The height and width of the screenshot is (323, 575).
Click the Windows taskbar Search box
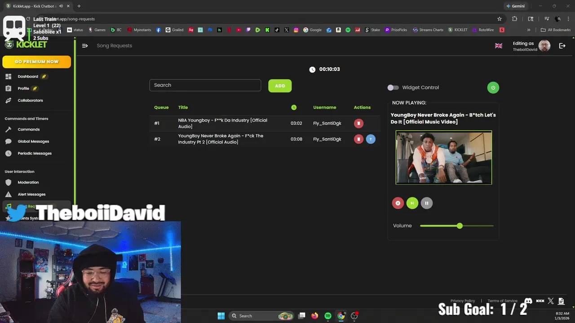click(261, 316)
